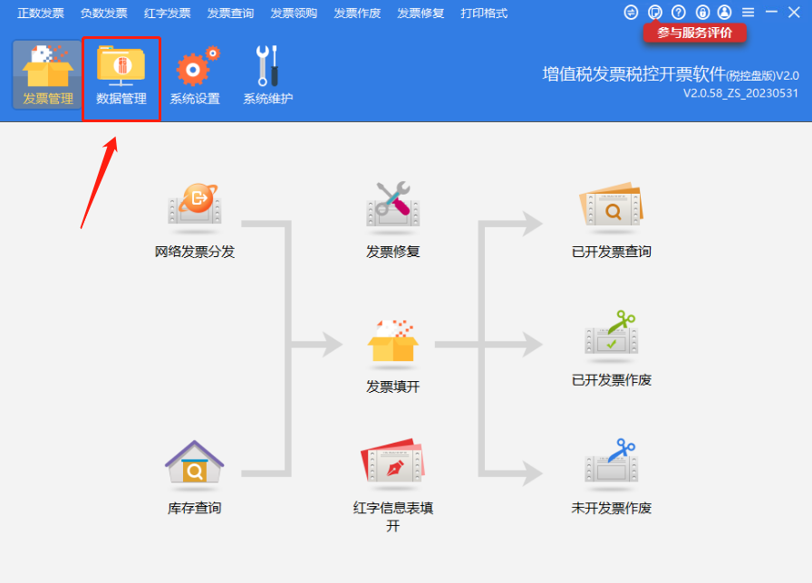Open the 系统设置 gear module
Viewport: 812px width, 583px height.
195,76
